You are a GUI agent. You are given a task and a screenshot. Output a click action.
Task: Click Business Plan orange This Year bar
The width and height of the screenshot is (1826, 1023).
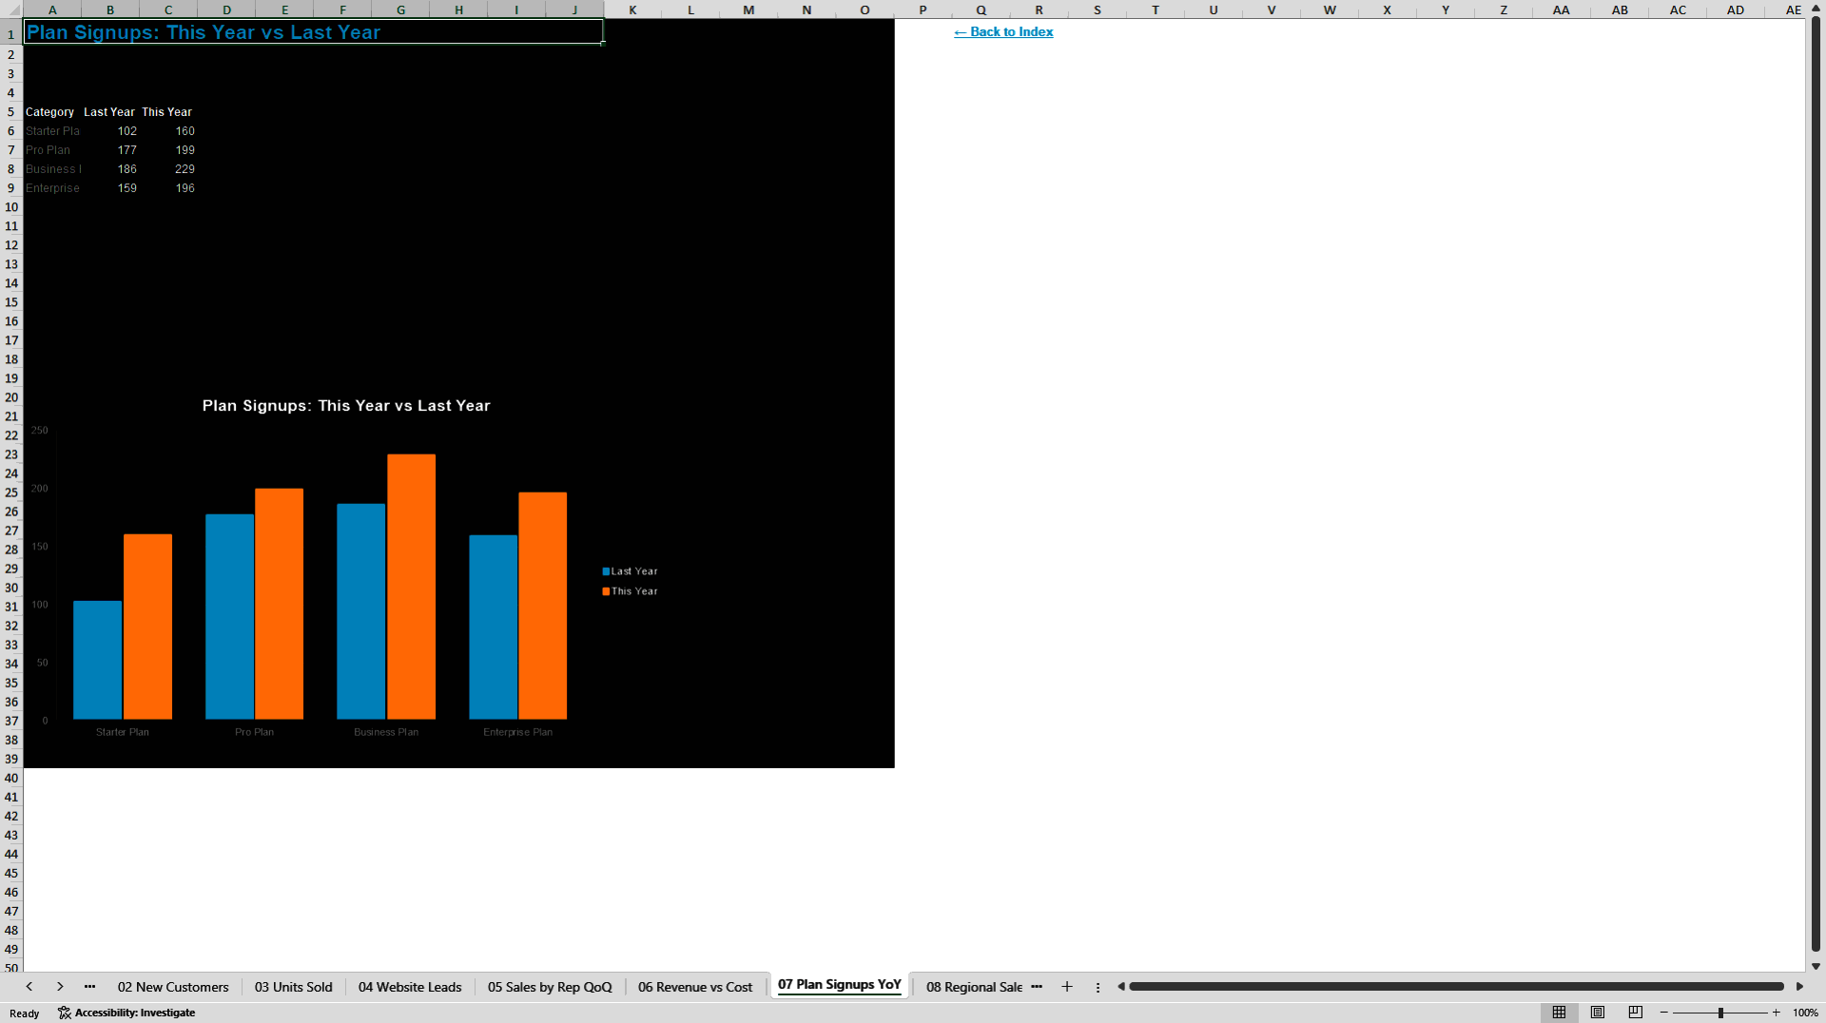(411, 587)
